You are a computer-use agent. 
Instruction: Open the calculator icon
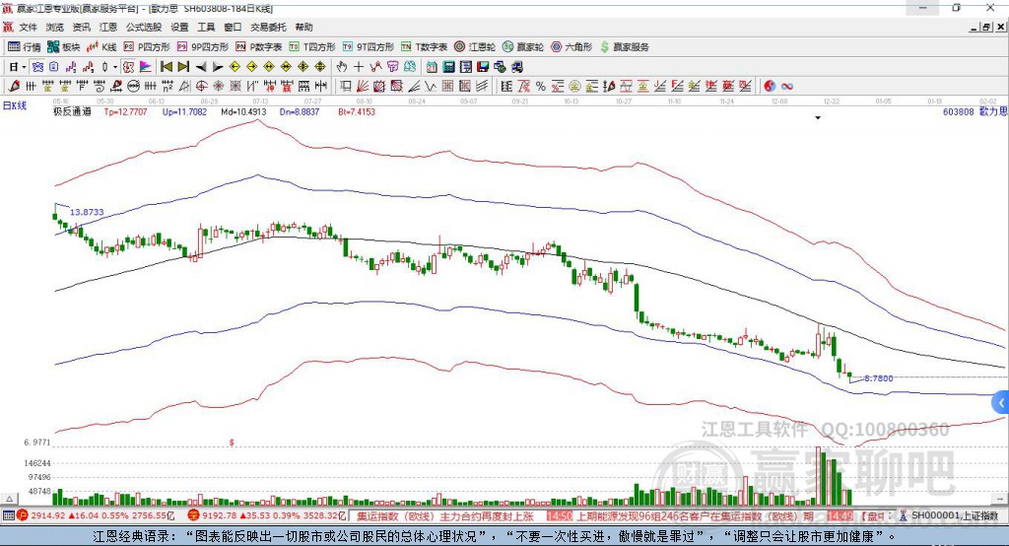pos(448,67)
